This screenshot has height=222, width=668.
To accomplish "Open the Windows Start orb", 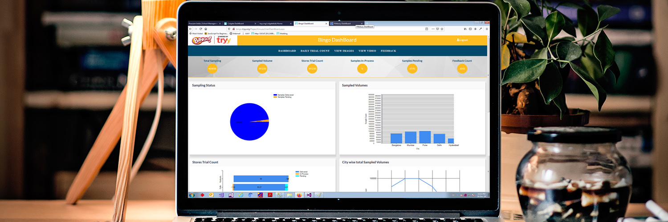I will (192, 195).
